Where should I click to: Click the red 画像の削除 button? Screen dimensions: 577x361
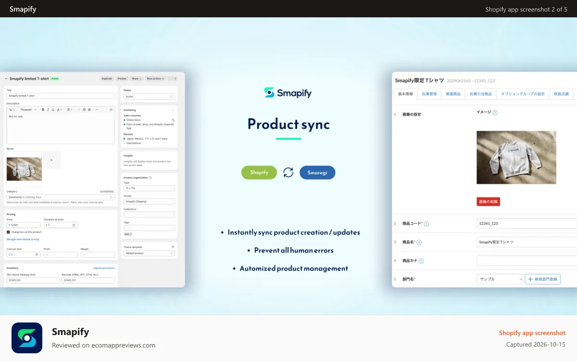click(489, 202)
